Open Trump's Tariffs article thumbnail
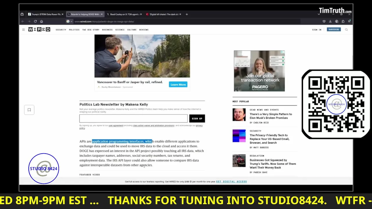This screenshot has height=209, width=372. (239, 161)
